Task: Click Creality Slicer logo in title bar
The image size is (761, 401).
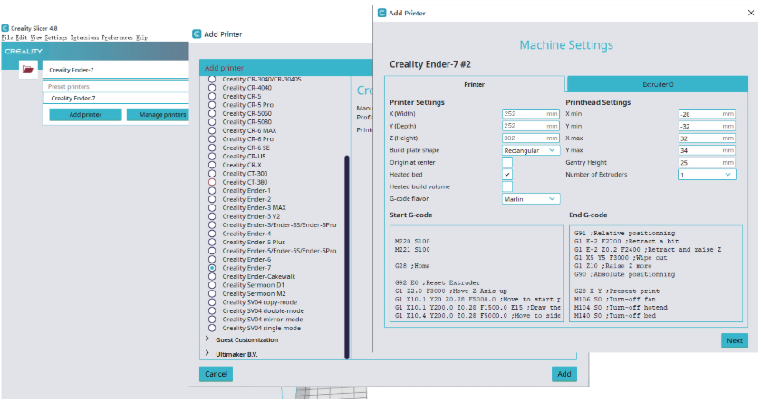Action: tap(5, 28)
